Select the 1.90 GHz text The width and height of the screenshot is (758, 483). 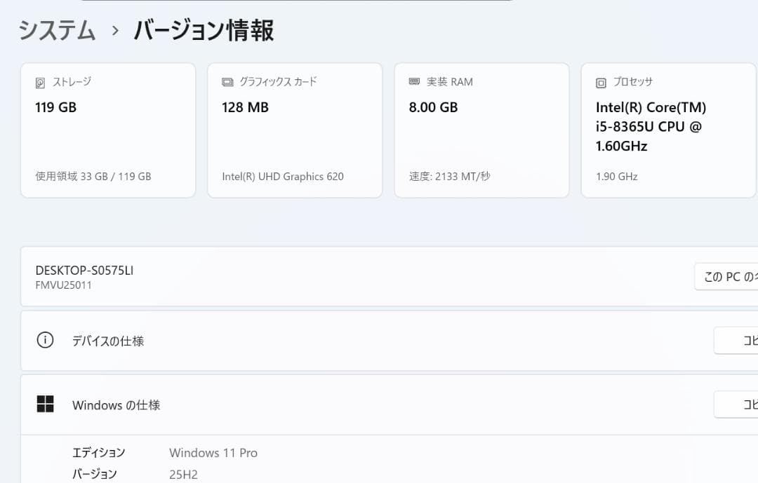click(617, 176)
